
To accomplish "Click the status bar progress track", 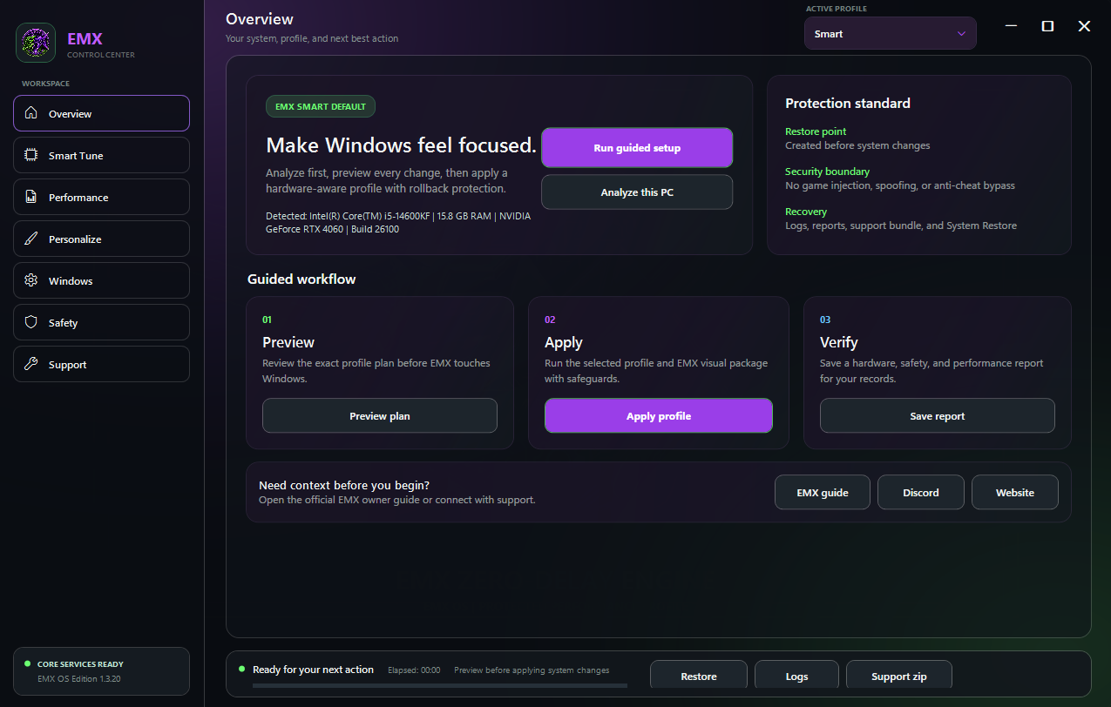I will tap(439, 686).
